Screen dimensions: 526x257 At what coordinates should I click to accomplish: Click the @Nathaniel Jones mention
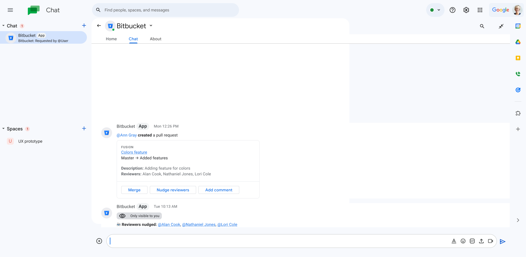click(x=199, y=225)
